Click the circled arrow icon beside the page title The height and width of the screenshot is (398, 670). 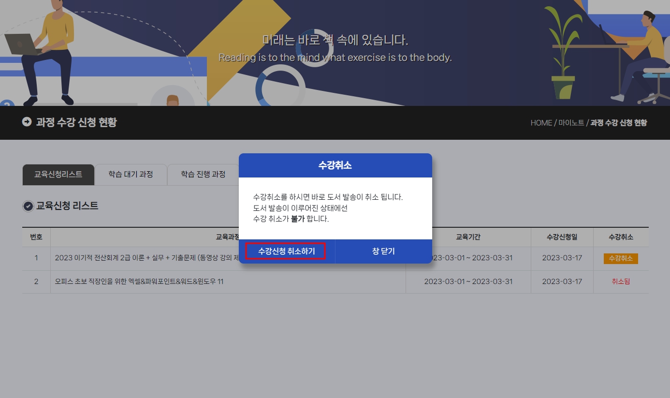pyautogui.click(x=27, y=122)
